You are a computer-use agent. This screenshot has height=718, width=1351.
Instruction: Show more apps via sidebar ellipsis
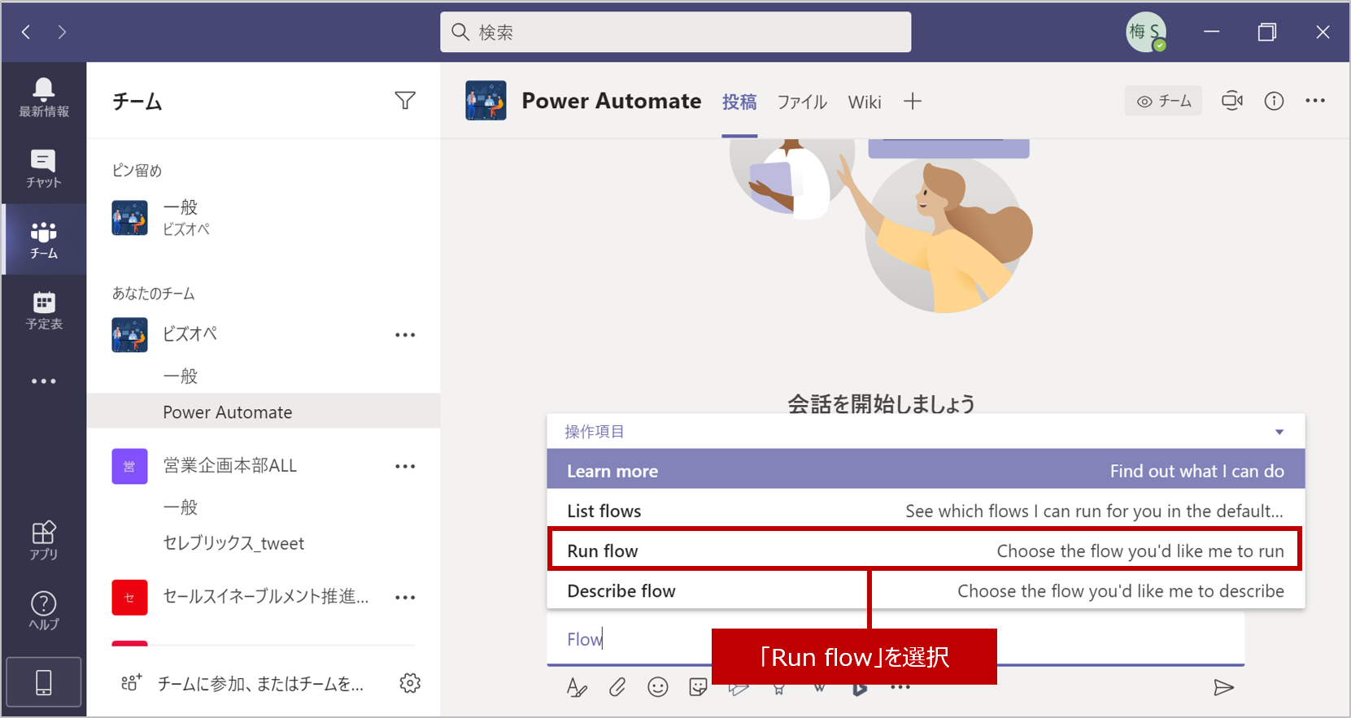pyautogui.click(x=44, y=381)
